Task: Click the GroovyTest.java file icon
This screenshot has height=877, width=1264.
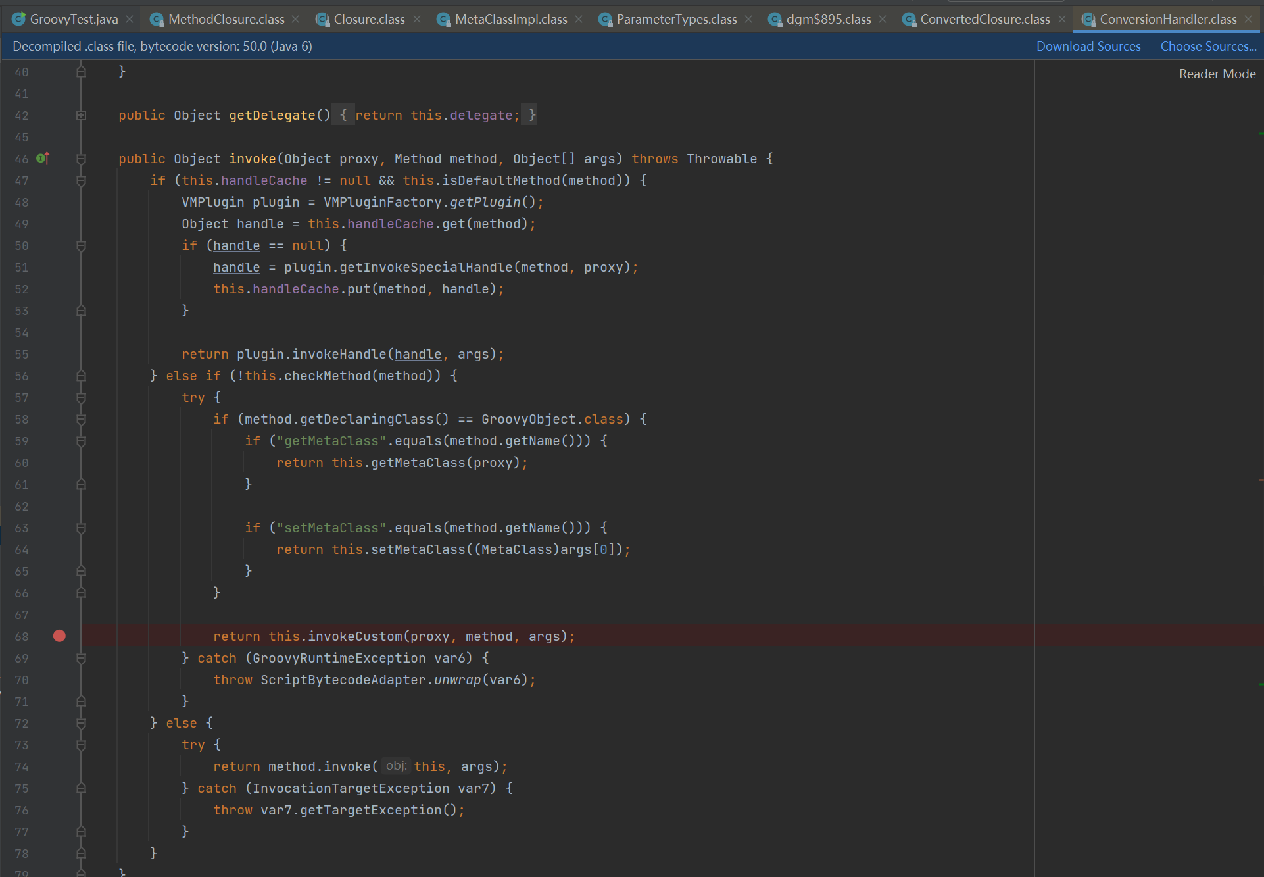Action: [19, 19]
